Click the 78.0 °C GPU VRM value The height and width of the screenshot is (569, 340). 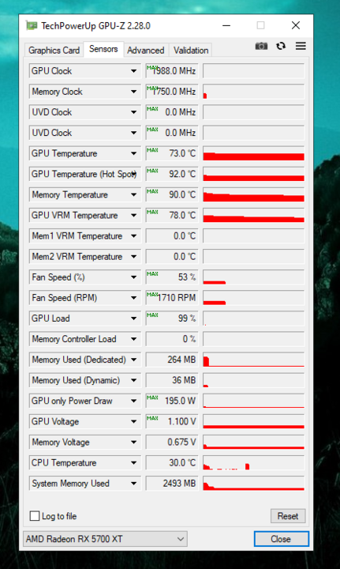[x=172, y=216]
